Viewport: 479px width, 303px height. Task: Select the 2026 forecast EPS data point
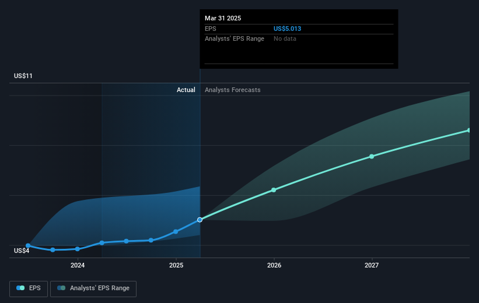tap(274, 190)
